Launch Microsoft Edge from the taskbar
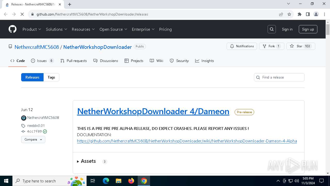The width and height of the screenshot is (330, 186). [x=106, y=181]
